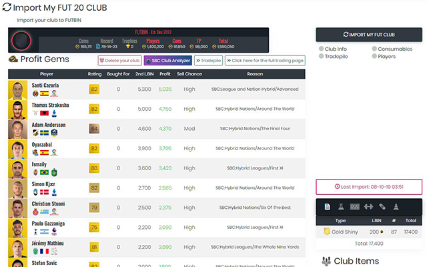
Task: Select the training cone icon in the consumables bar
Action: pos(396,207)
